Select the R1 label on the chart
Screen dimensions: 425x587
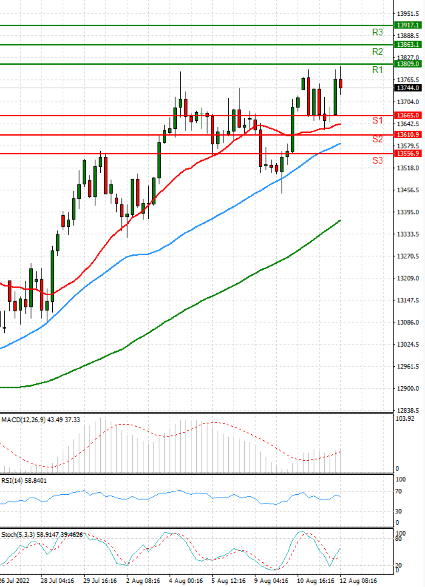(x=377, y=70)
